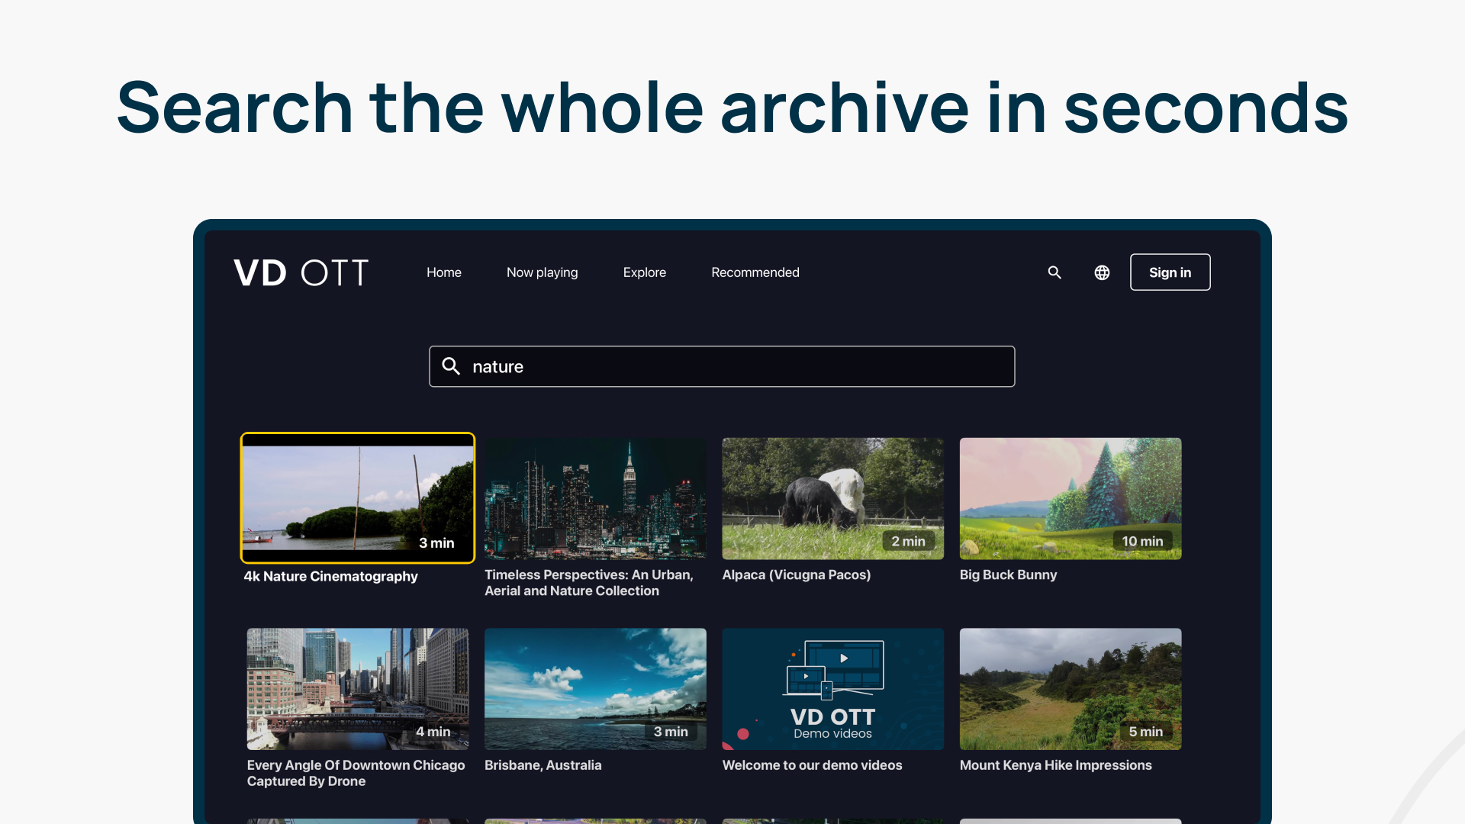Click the '2 min' duration badge

[x=908, y=541]
